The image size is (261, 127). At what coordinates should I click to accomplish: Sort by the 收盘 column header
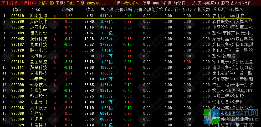click(x=90, y=10)
